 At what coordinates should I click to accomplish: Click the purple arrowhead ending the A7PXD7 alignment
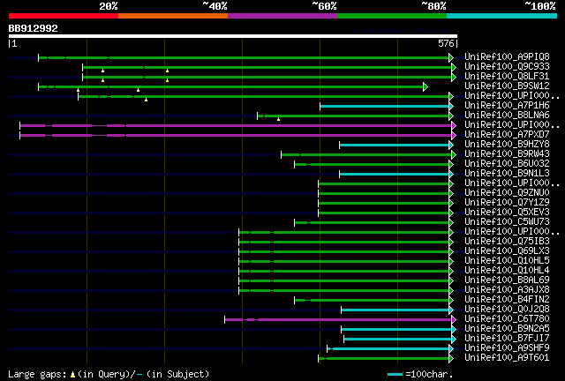point(454,136)
